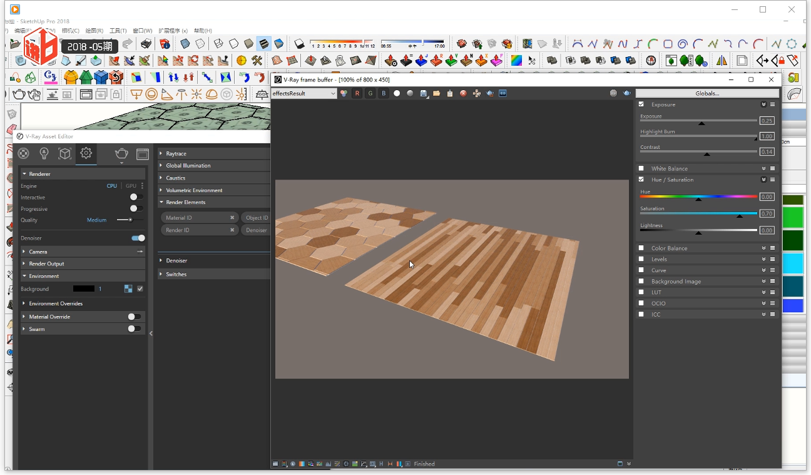
Task: Open the 工具(T) menu in SketchUp
Action: pyautogui.click(x=118, y=31)
